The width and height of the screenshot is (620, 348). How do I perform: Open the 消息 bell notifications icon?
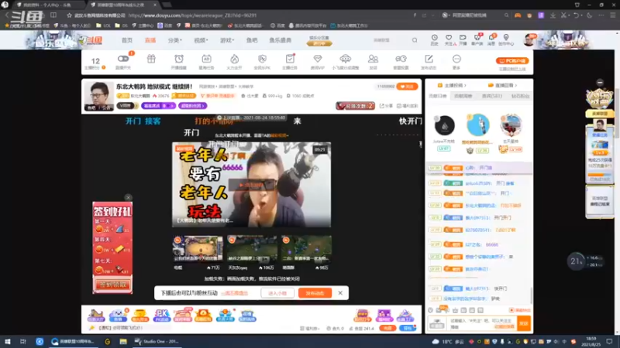tap(491, 38)
